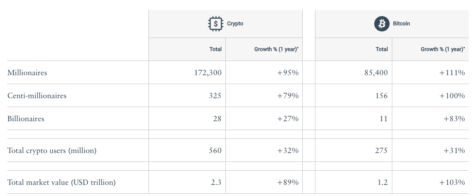Select the Centi-millionaires row label

[37, 96]
